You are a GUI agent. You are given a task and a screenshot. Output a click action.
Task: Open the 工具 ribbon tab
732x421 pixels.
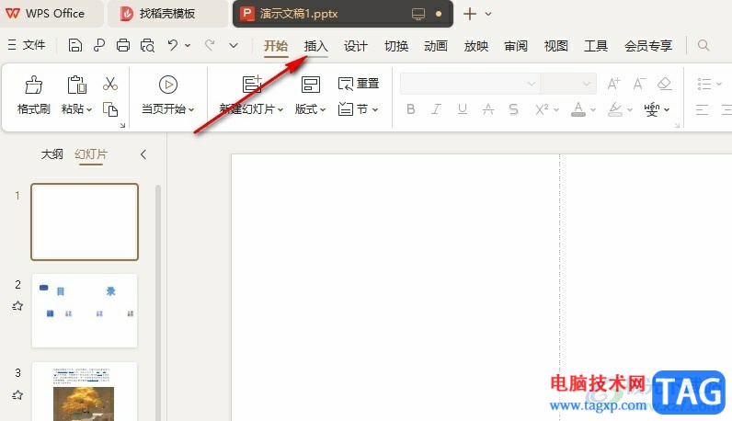point(596,46)
